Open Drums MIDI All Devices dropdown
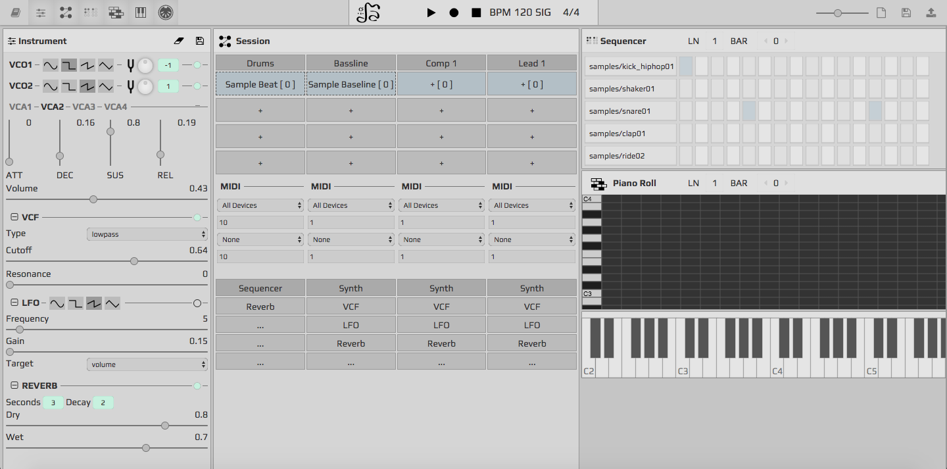947x469 pixels. click(260, 205)
